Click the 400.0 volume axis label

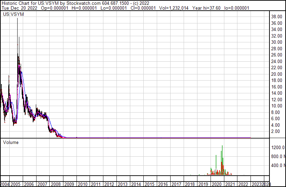(x=278, y=165)
